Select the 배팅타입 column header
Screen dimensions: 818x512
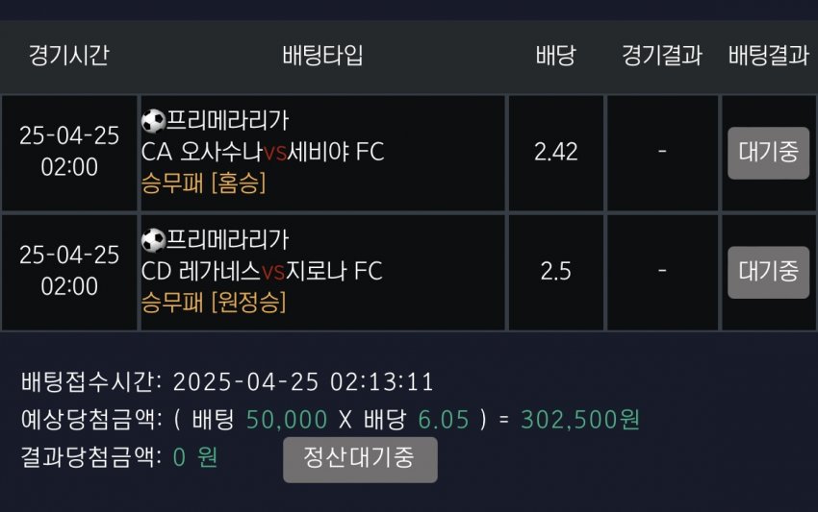pyautogui.click(x=322, y=55)
